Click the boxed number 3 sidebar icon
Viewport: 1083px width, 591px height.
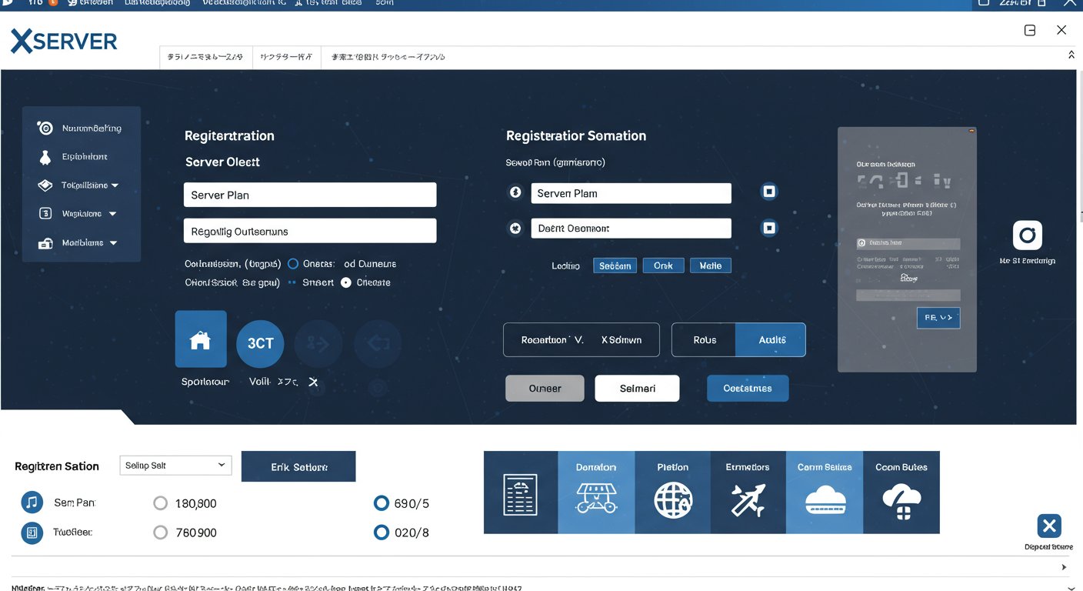[45, 214]
